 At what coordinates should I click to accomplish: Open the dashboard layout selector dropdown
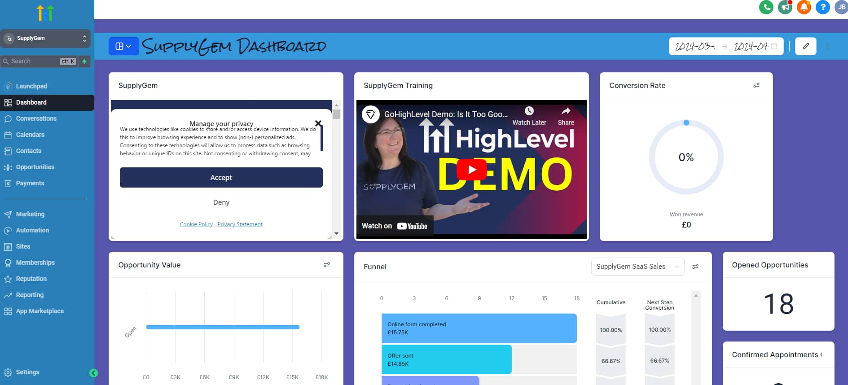(x=123, y=46)
